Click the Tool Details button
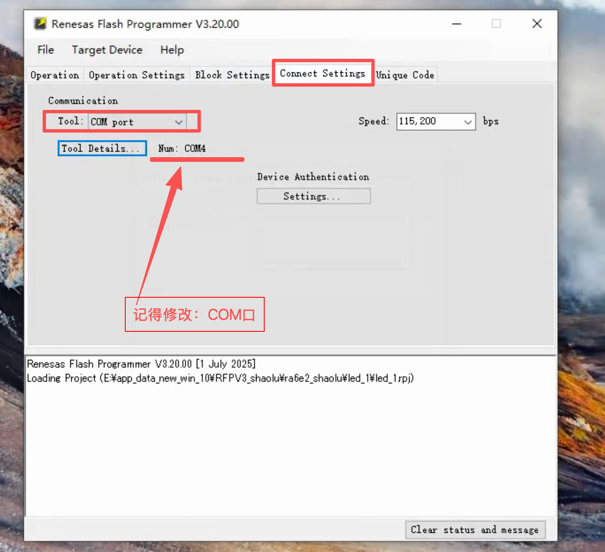Image resolution: width=605 pixels, height=552 pixels. click(x=102, y=148)
